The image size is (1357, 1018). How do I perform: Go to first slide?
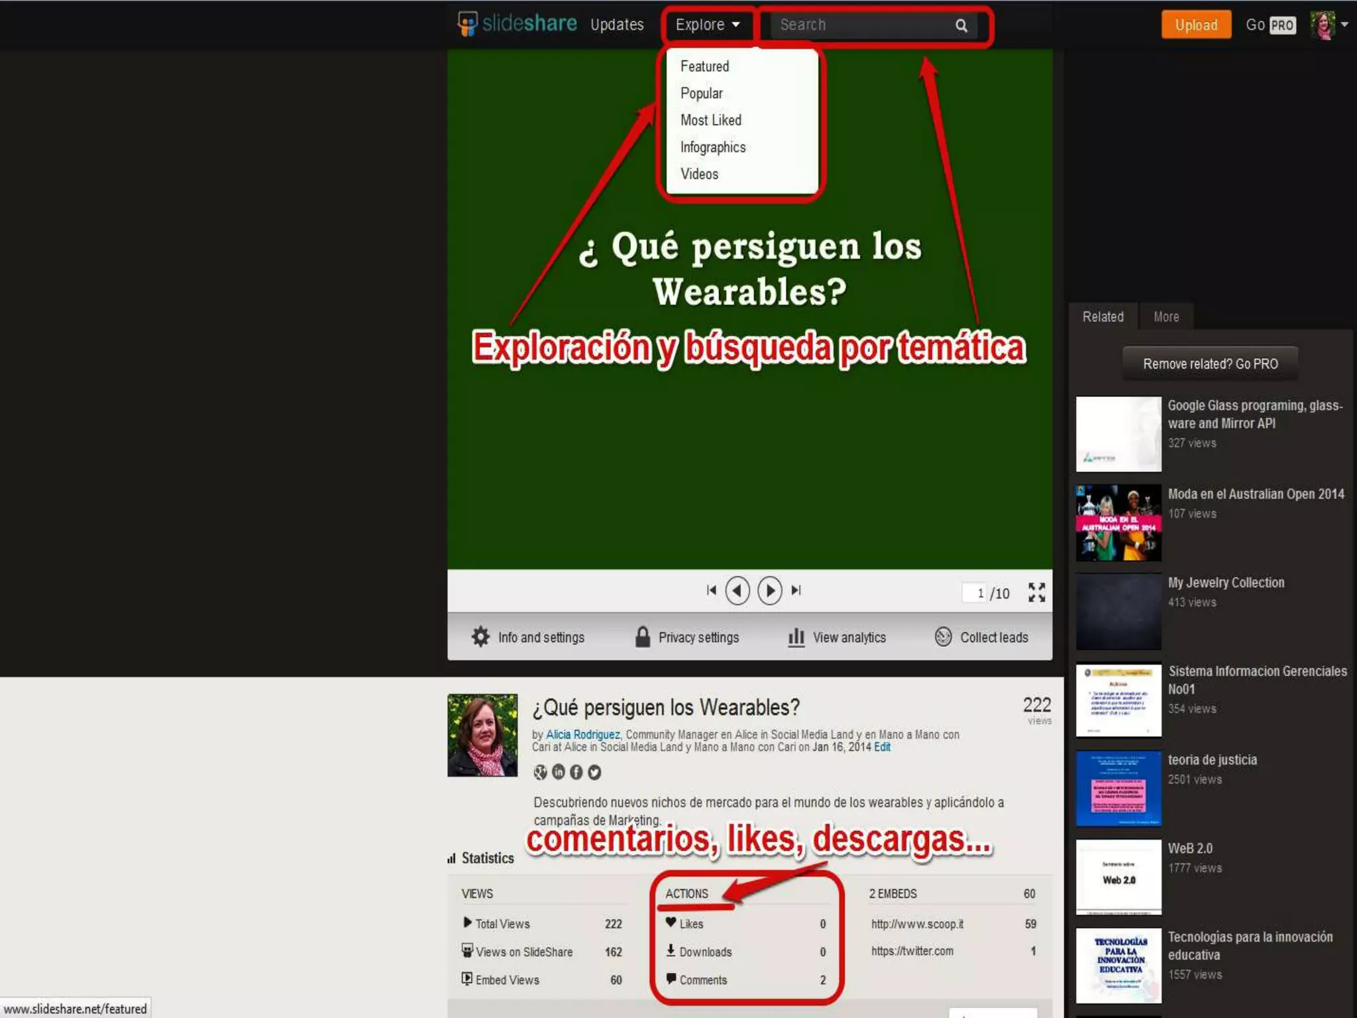(x=711, y=590)
